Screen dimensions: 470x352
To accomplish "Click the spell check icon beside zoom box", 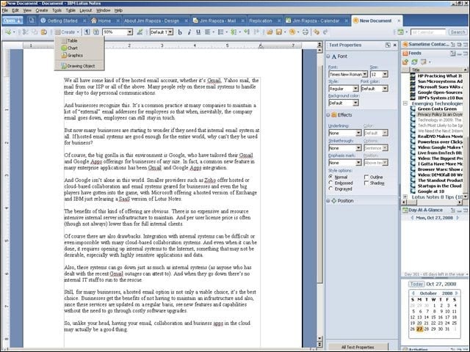I will pos(140,32).
